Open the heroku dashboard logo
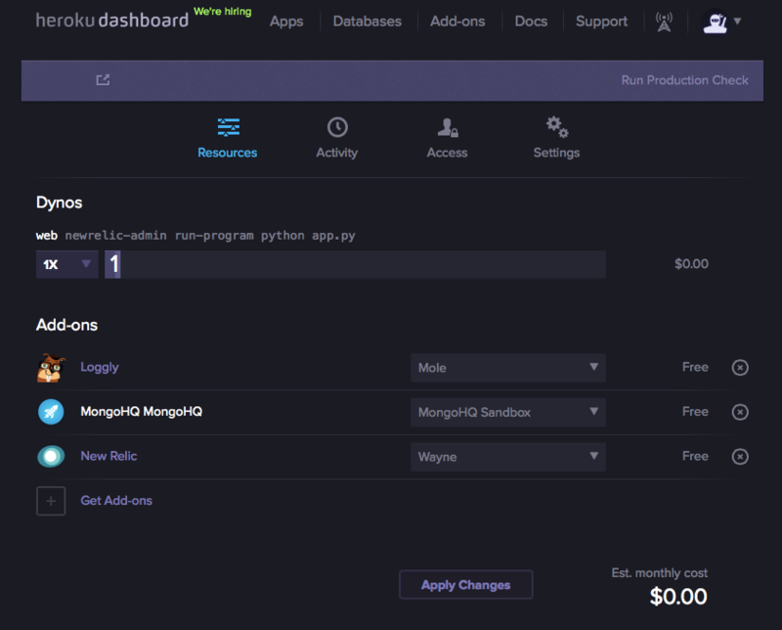Image resolution: width=782 pixels, height=630 pixels. [112, 21]
